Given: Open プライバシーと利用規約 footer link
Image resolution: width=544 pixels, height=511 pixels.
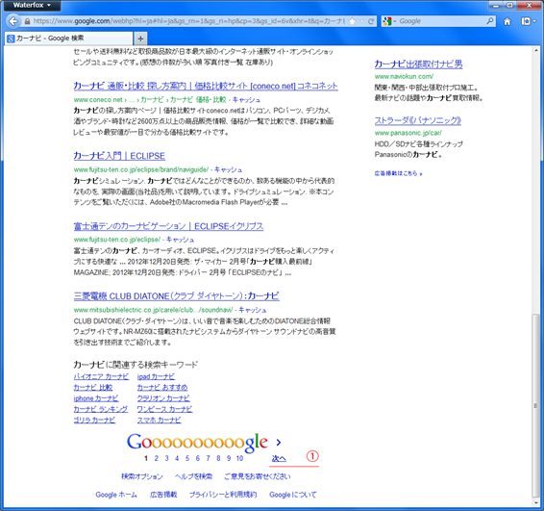Looking at the screenshot, I should pyautogui.click(x=223, y=495).
